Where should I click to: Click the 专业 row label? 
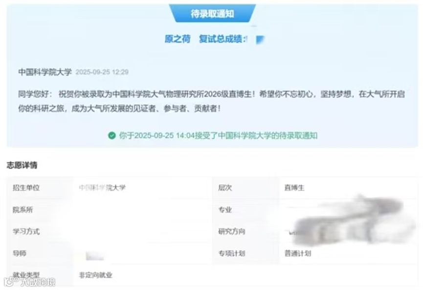[x=225, y=210]
